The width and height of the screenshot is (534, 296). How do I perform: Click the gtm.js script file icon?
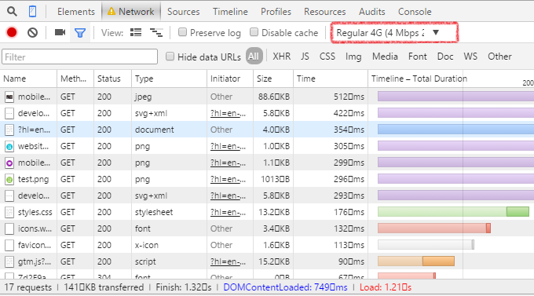click(x=9, y=262)
